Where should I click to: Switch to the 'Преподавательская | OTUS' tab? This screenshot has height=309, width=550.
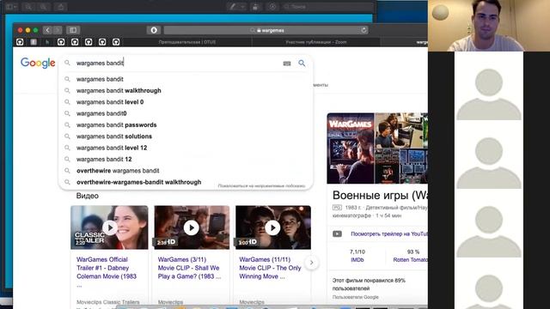pos(187,42)
